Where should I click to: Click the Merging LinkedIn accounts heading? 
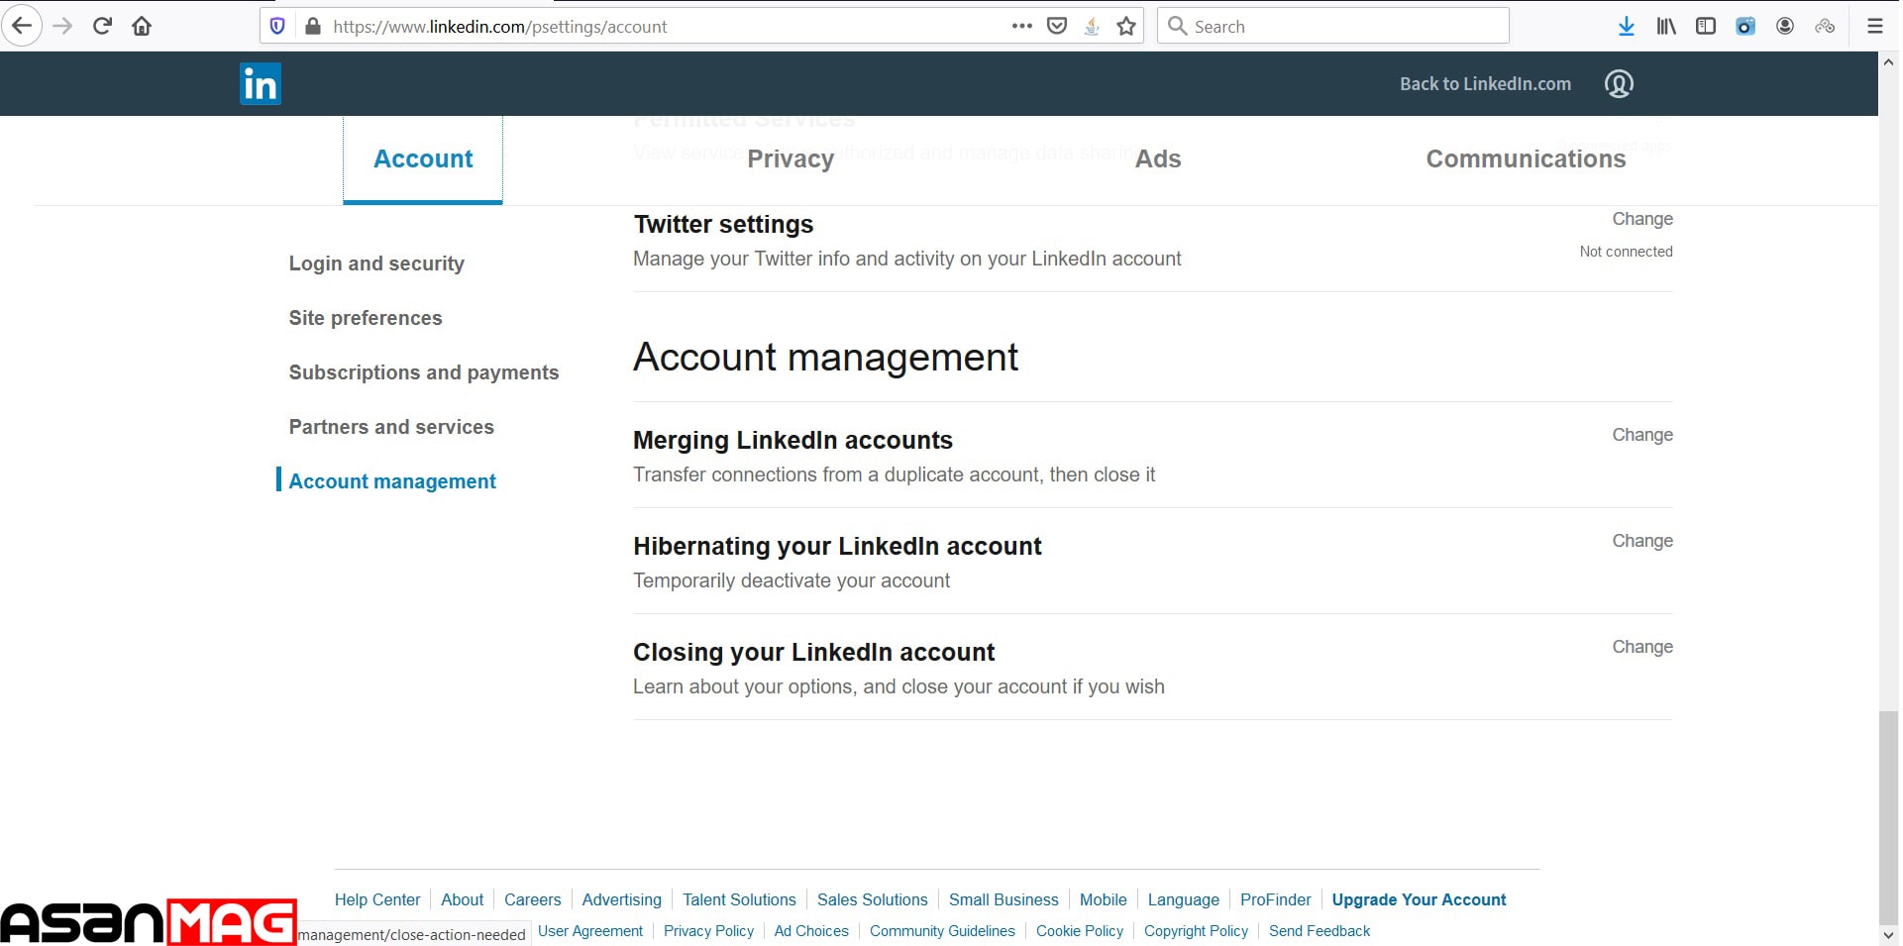pos(793,441)
